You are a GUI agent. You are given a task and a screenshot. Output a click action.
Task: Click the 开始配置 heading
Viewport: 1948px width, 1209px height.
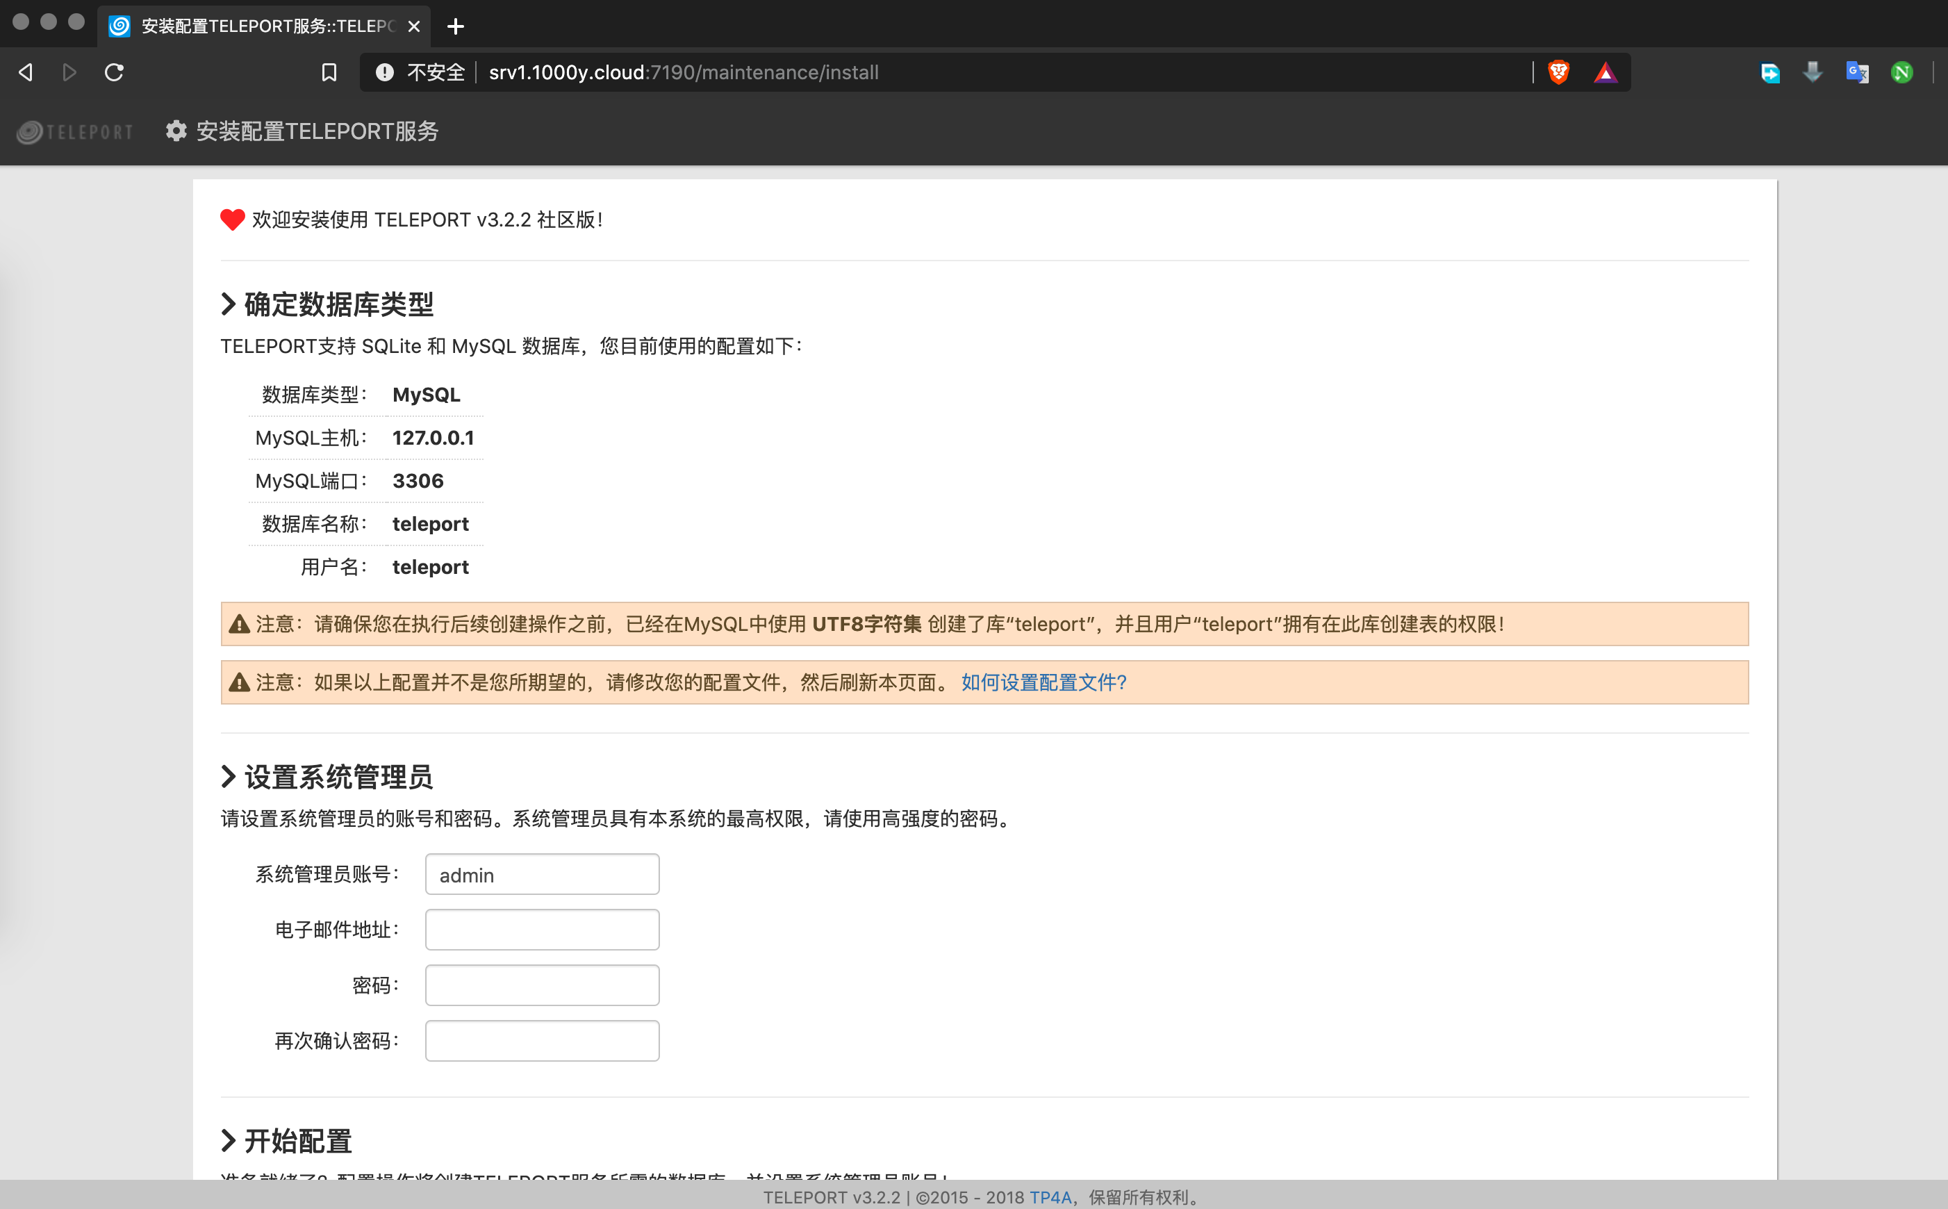(x=298, y=1141)
